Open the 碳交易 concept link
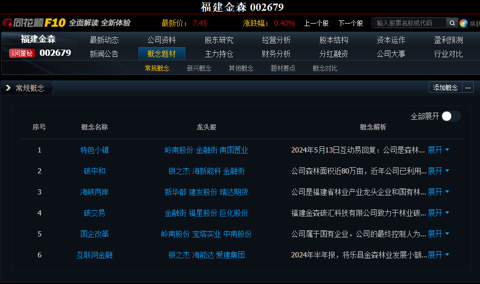Image resolution: width=480 pixels, height=284 pixels. point(95,213)
